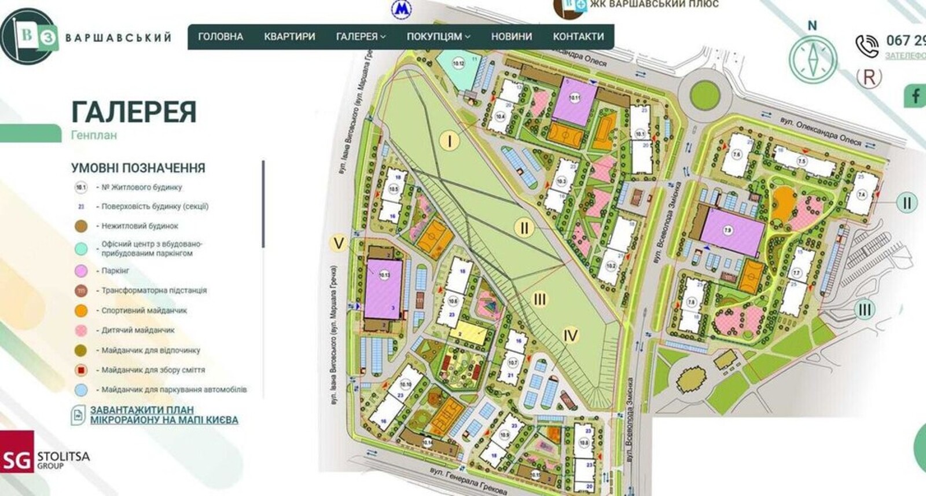Select the yellow phase V marker

coord(339,244)
